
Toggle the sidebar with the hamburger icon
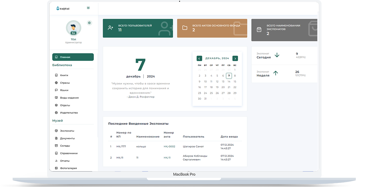(x=88, y=8)
